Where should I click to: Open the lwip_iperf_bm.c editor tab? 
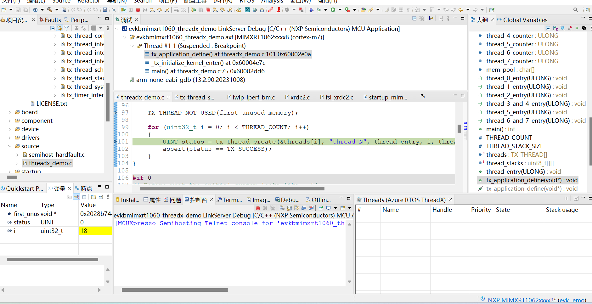(251, 98)
